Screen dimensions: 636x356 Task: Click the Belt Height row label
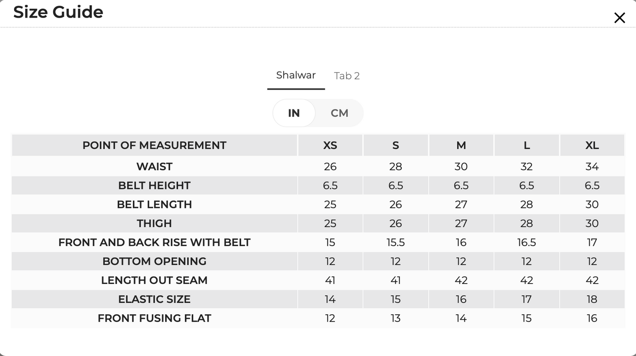tap(154, 185)
